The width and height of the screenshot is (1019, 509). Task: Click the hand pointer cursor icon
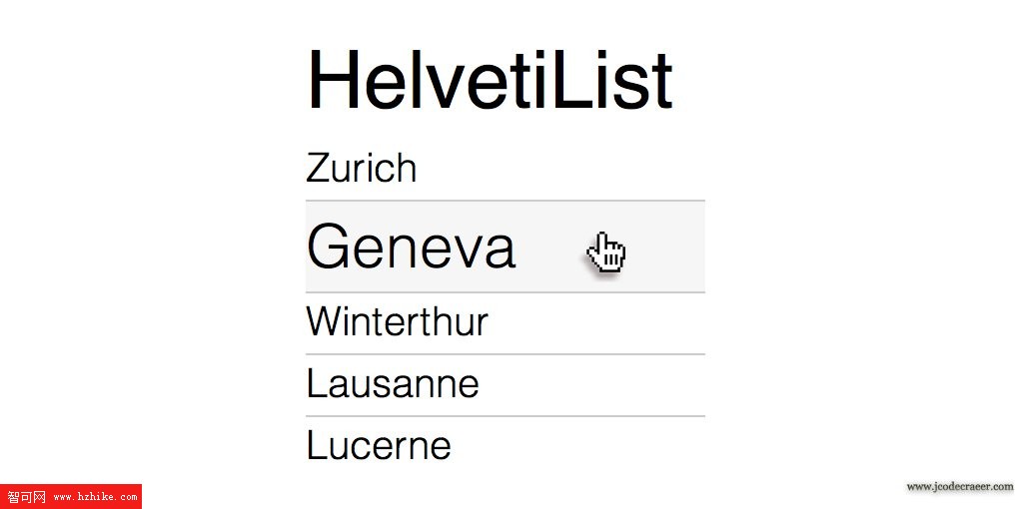[x=606, y=254]
